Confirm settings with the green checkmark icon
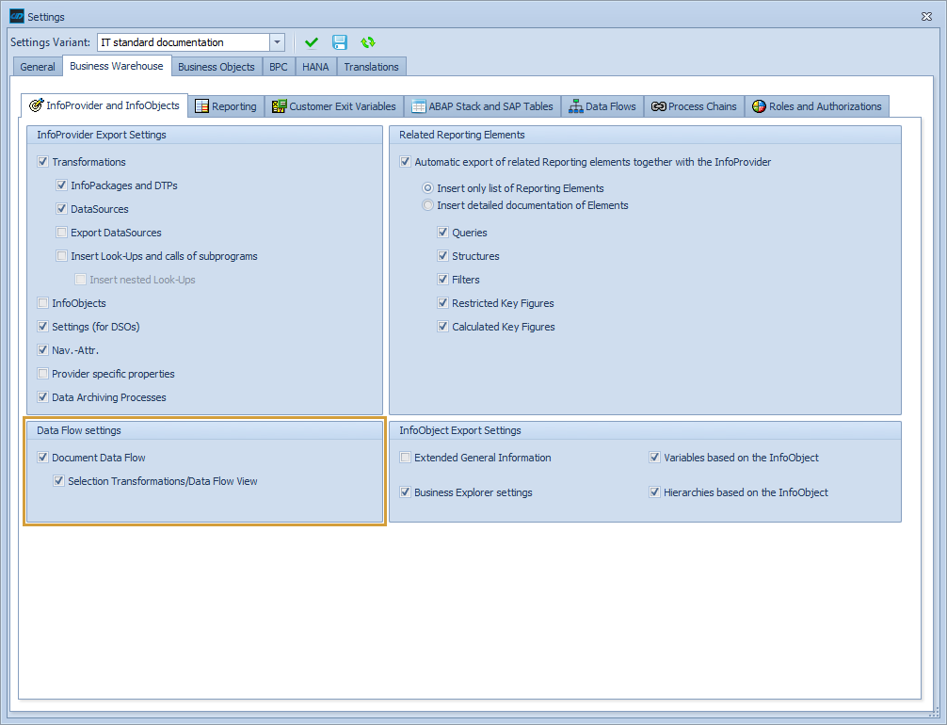This screenshot has width=947, height=725. [312, 41]
